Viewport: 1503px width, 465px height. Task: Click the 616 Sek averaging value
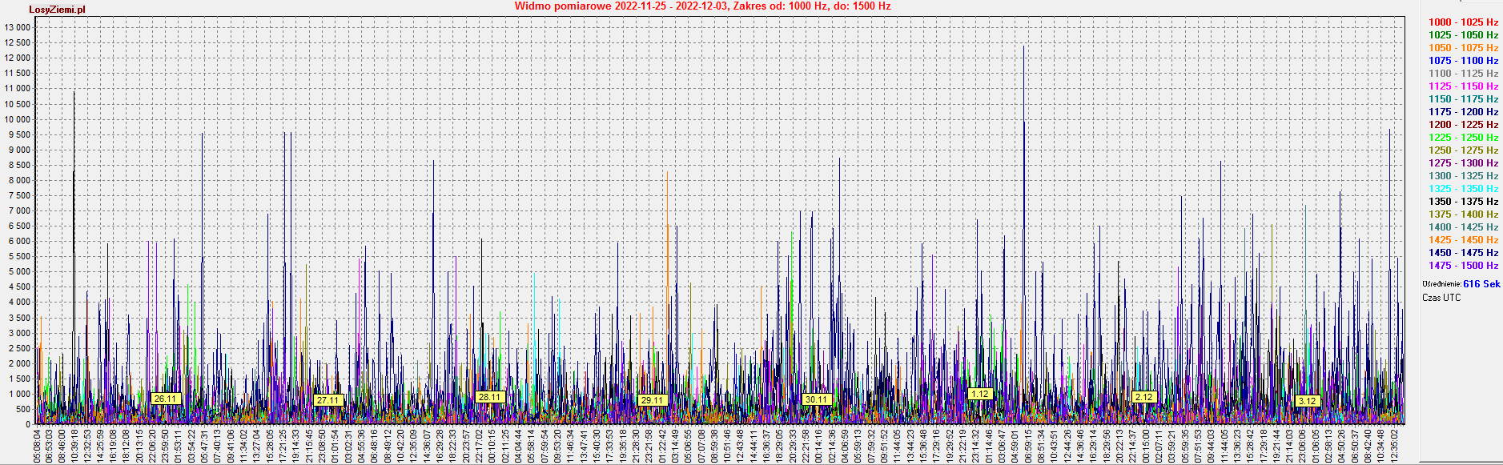tap(1481, 284)
